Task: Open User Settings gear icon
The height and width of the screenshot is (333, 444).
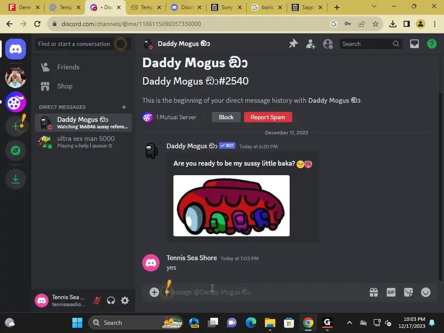Action: (125, 300)
